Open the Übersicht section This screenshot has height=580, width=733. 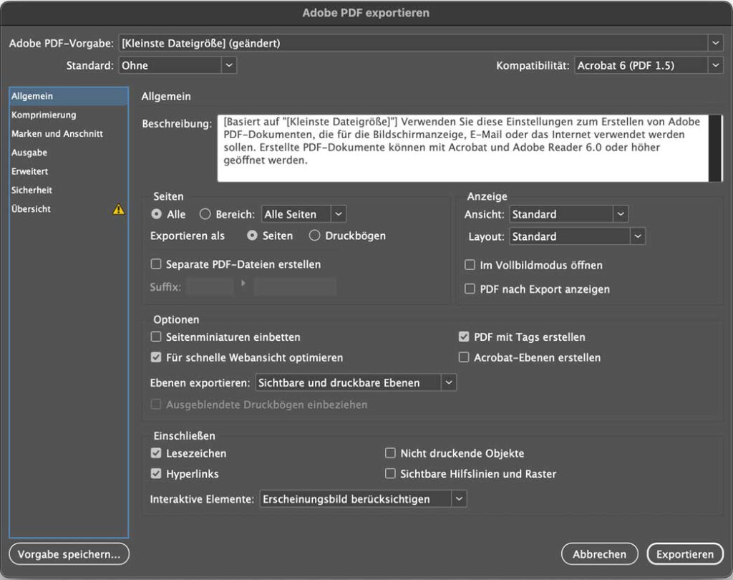click(69, 209)
